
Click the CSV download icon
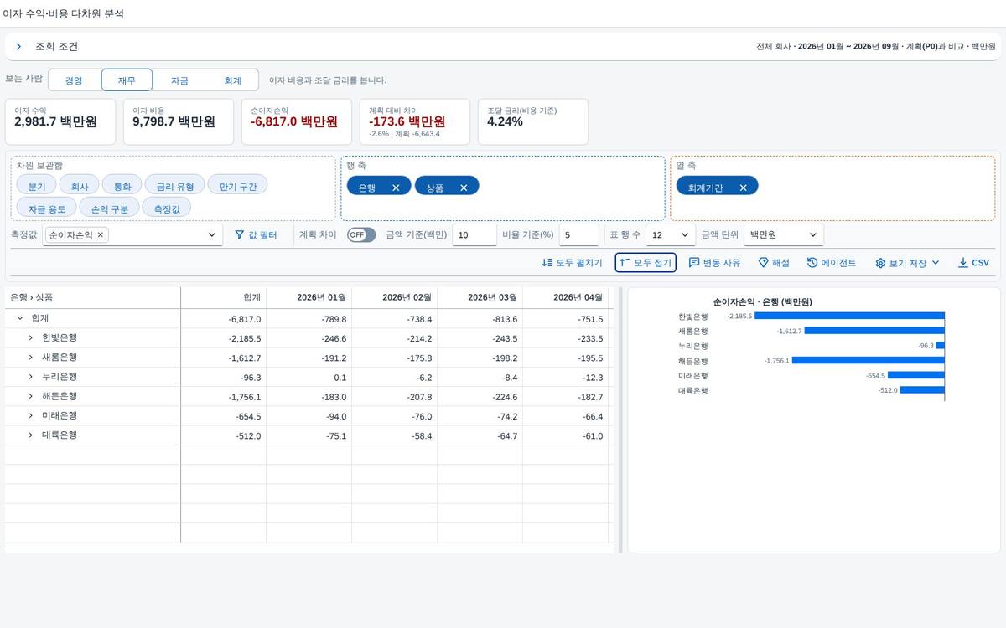962,263
